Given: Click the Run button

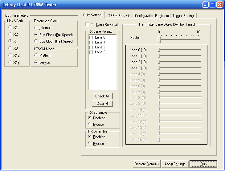Looking at the screenshot, I should (x=203, y=164).
